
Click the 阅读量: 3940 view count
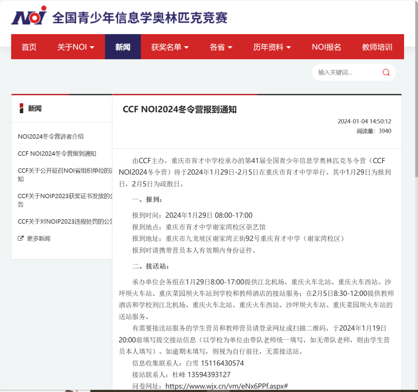click(x=374, y=131)
